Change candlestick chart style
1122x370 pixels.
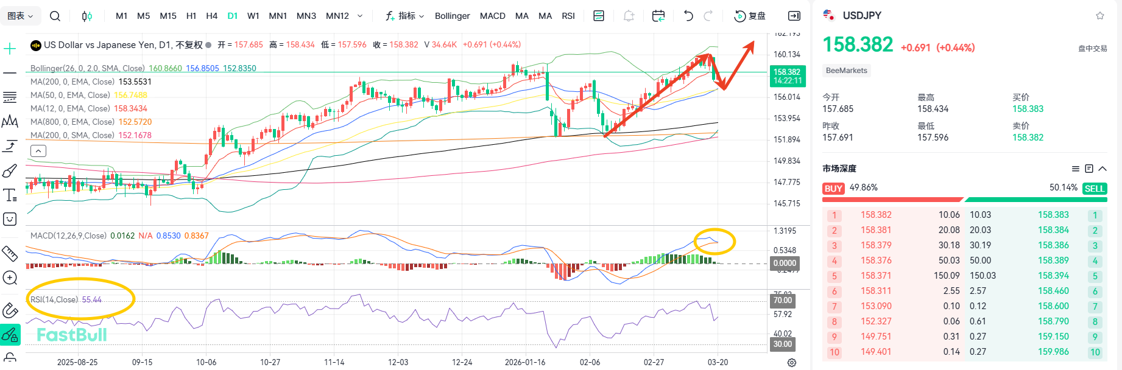coord(87,16)
